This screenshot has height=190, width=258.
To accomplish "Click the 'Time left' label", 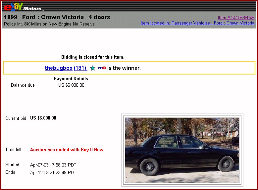I will [x=13, y=150].
